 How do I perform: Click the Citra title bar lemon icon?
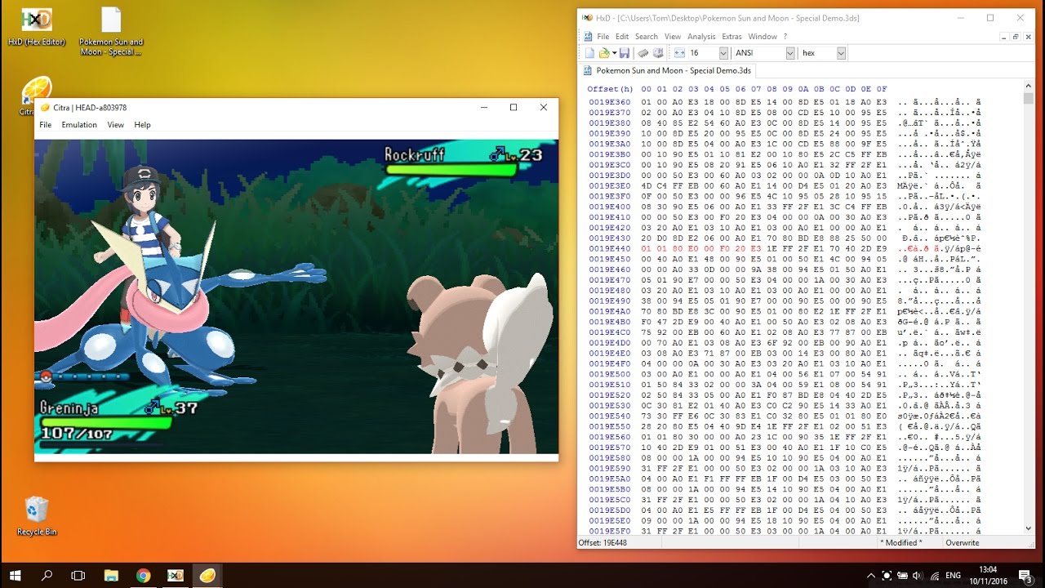(44, 108)
